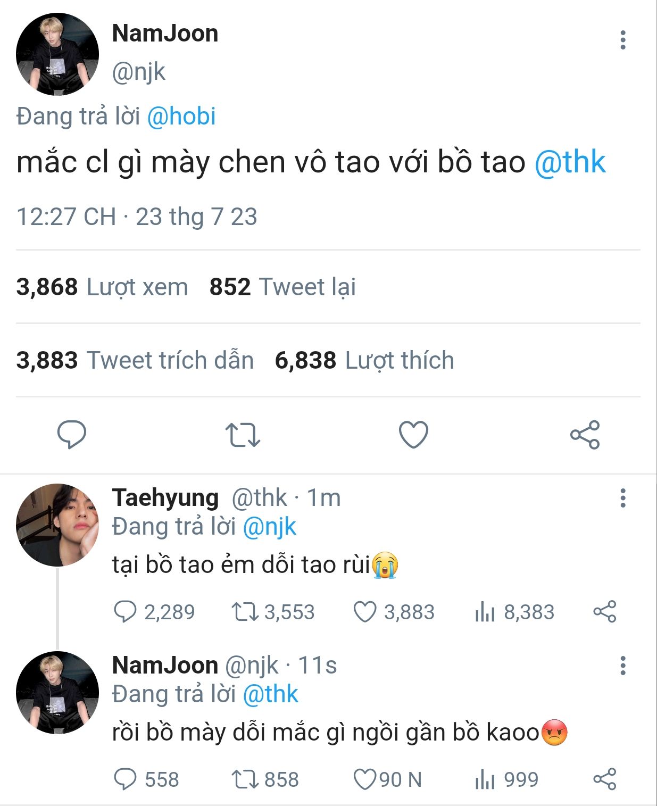View the 3,883 Tweet trích dẫn list

coord(135,360)
